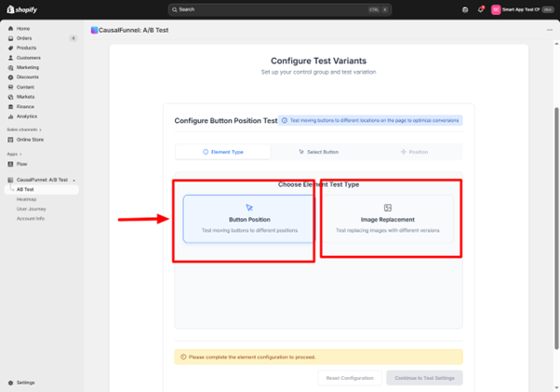Click the Button Position cursor icon
Viewport: 560px width, 392px height.
pyautogui.click(x=249, y=208)
